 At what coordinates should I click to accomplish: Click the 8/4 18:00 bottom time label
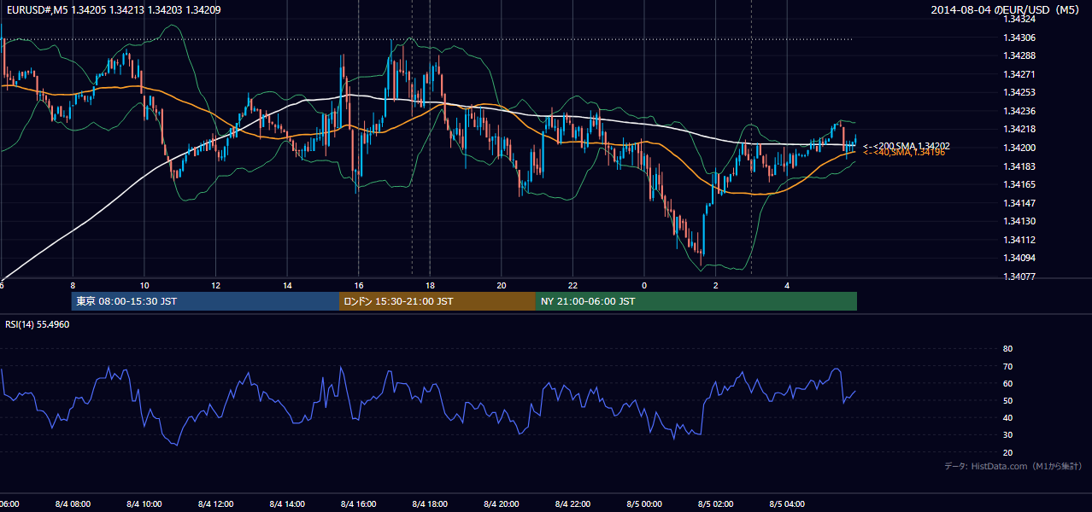[x=430, y=503]
